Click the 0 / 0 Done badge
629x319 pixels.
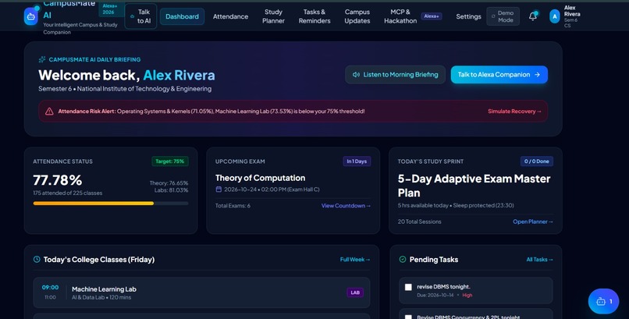[x=537, y=161]
